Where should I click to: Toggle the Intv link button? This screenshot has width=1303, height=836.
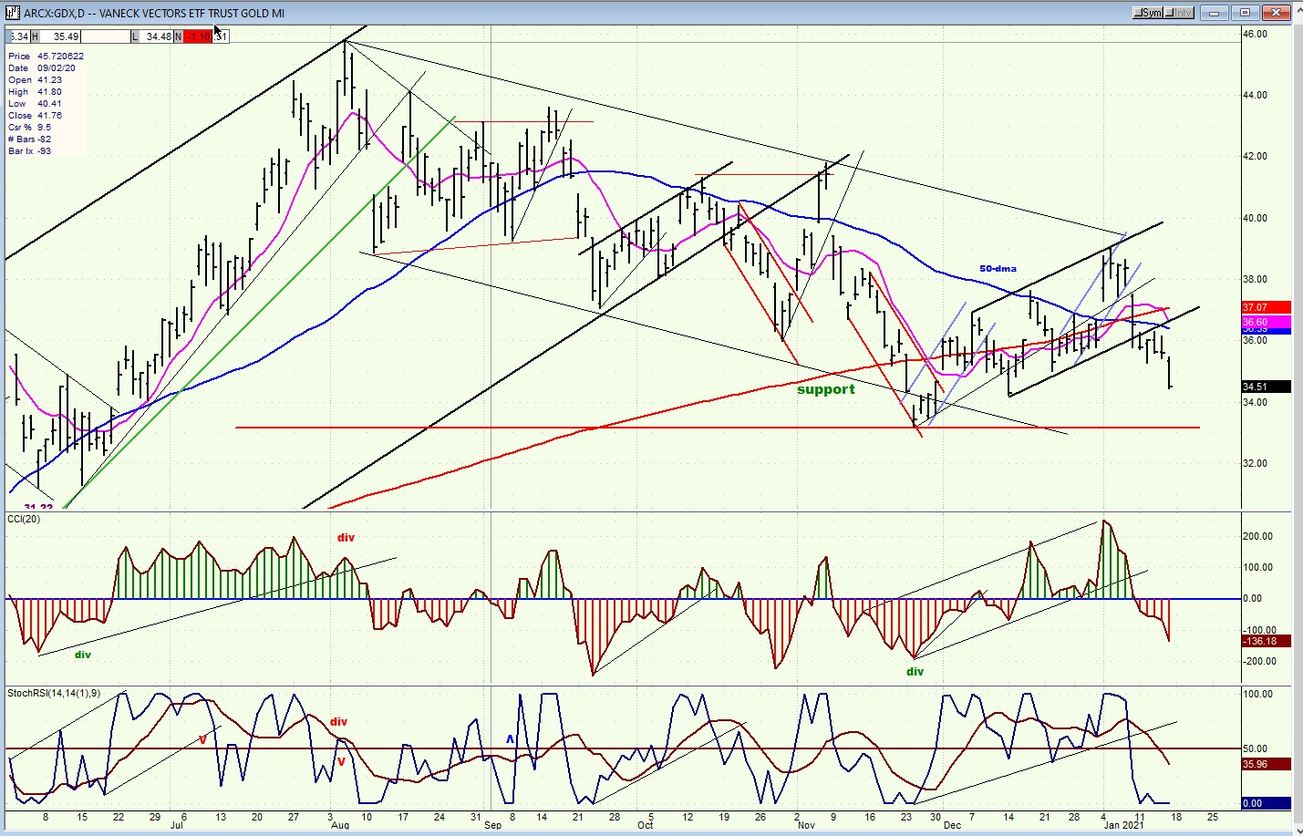pos(1179,13)
